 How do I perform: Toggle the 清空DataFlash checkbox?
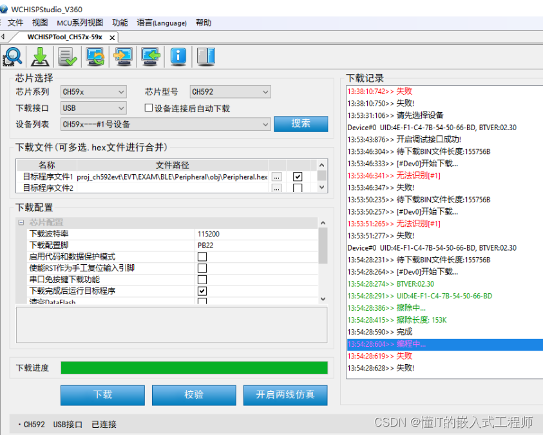pyautogui.click(x=202, y=301)
